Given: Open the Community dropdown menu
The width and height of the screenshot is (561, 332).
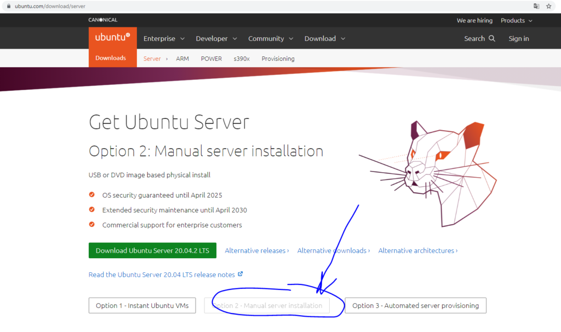Looking at the screenshot, I should 271,39.
